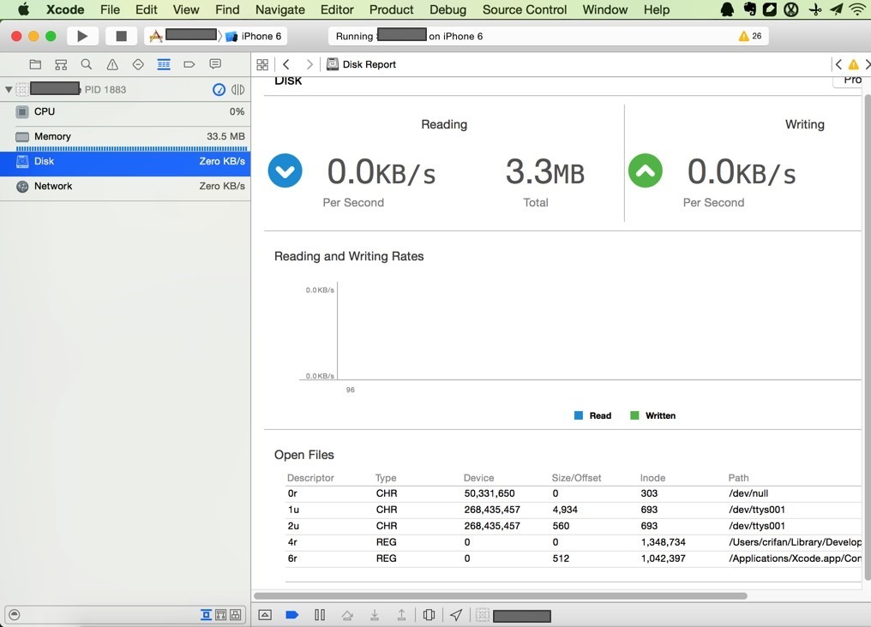871x627 pixels.
Task: Click the Evernote menu bar icon
Action: click(x=749, y=9)
